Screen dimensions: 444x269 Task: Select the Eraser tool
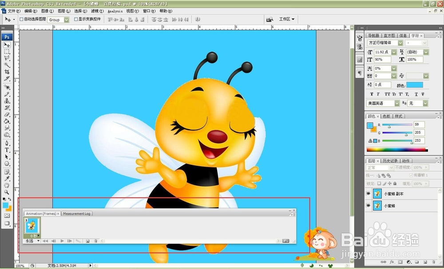pyautogui.click(x=7, y=114)
